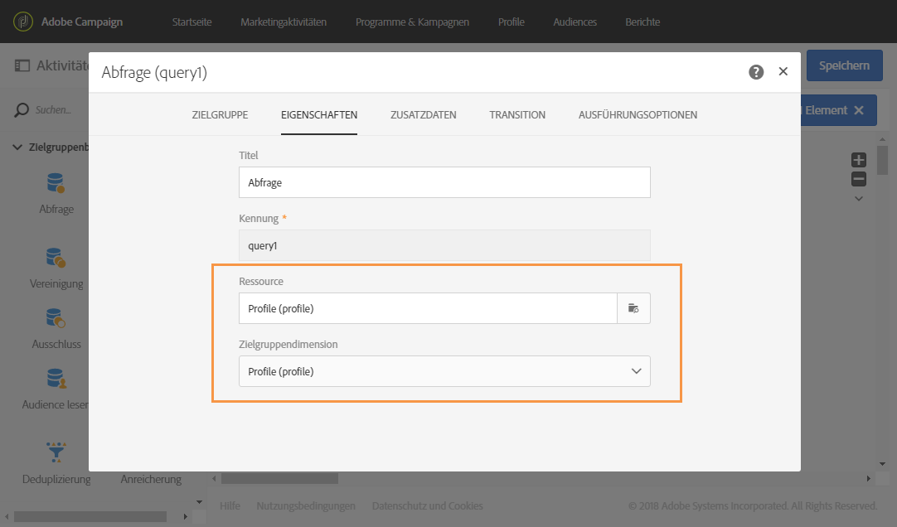Click the help question mark icon
The height and width of the screenshot is (527, 897).
click(x=756, y=72)
